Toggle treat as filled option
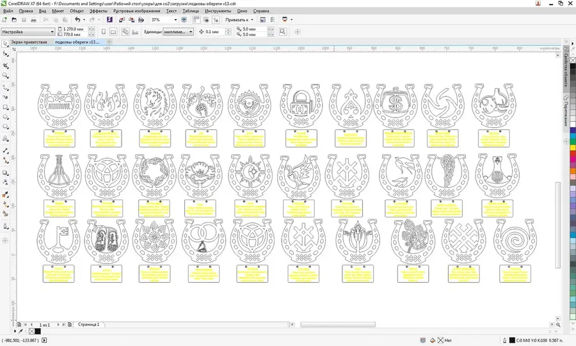Screen dimensions: 576x346 coord(283,32)
